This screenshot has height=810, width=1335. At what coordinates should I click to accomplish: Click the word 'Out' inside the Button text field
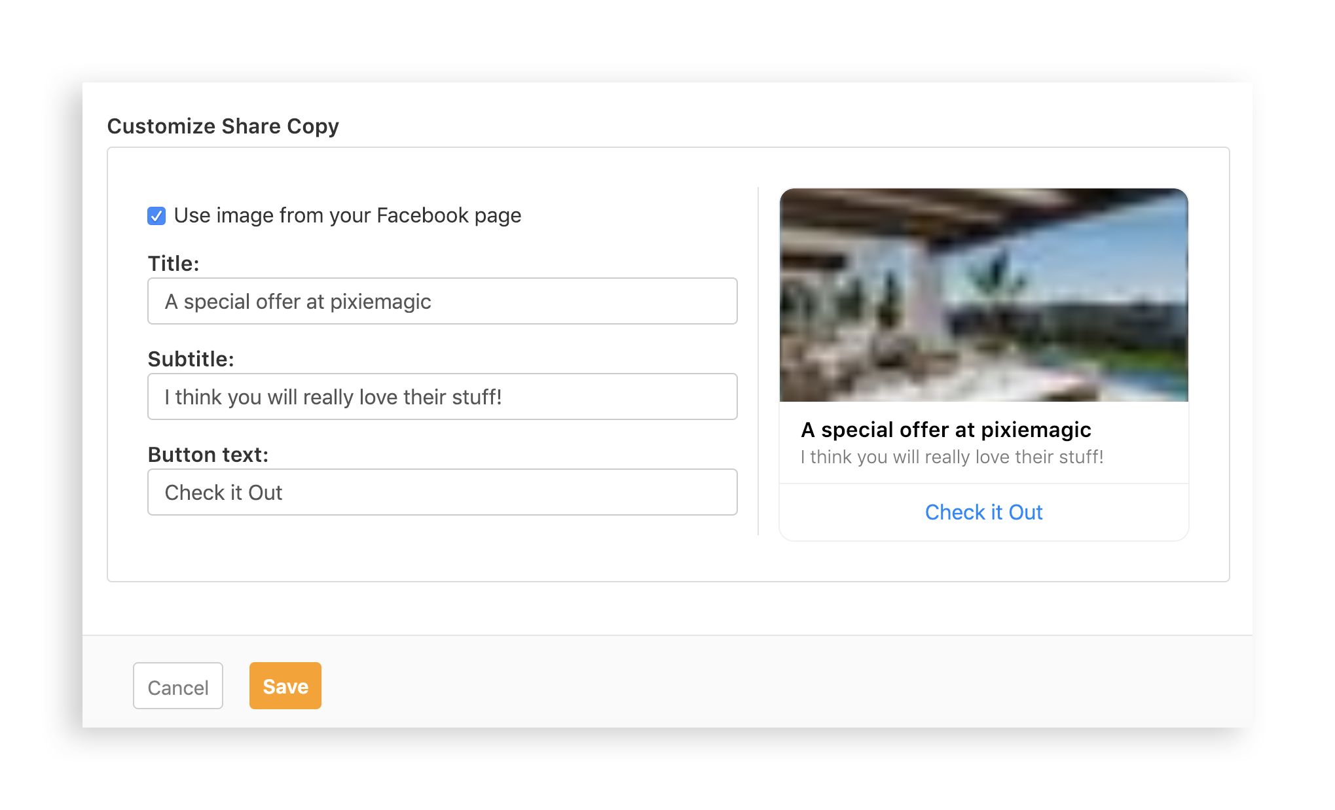tap(265, 493)
